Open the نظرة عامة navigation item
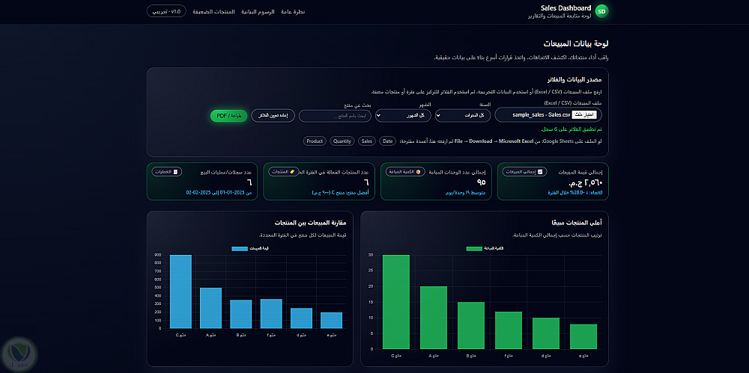749x373 pixels. [294, 11]
